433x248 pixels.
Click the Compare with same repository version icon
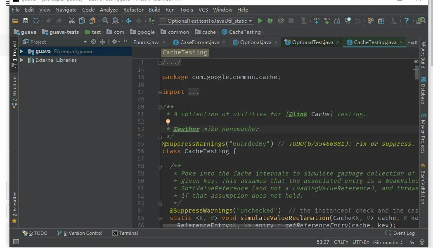pyautogui.click(x=337, y=21)
